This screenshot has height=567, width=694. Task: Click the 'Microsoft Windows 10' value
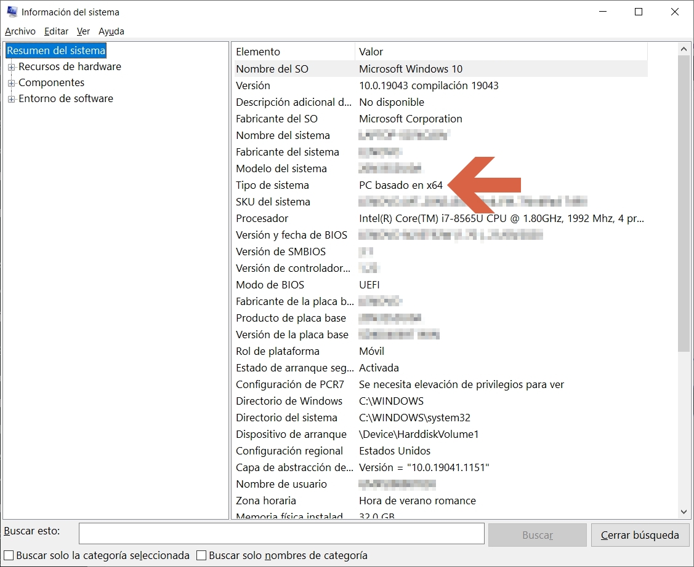411,69
